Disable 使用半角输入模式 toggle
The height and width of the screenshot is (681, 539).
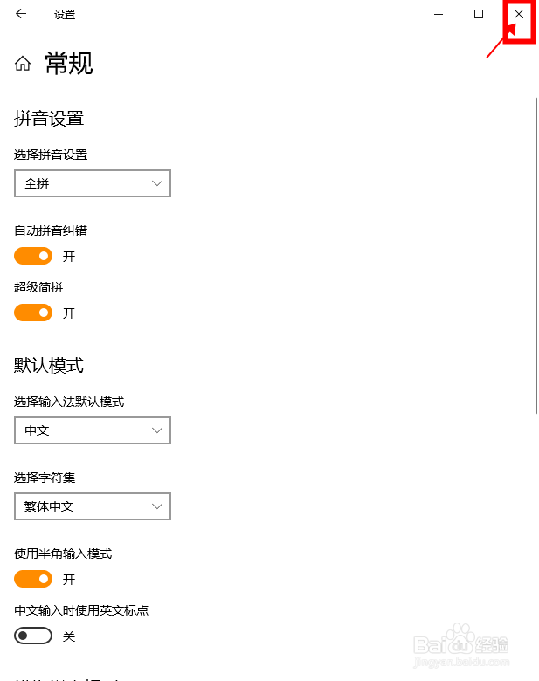click(33, 579)
